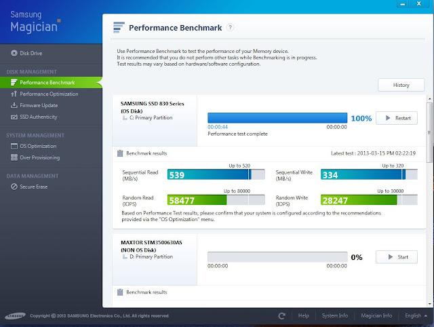The height and width of the screenshot is (327, 434).
Task: Open benchmark History
Action: coord(401,85)
